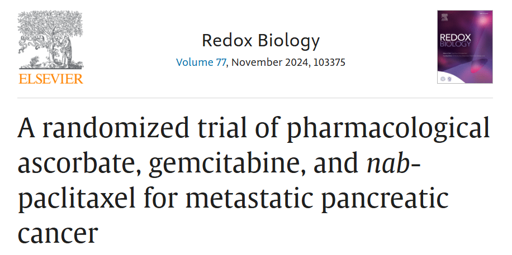Click round society seal on cover bottom
The width and height of the screenshot is (512, 255).
click(x=443, y=79)
